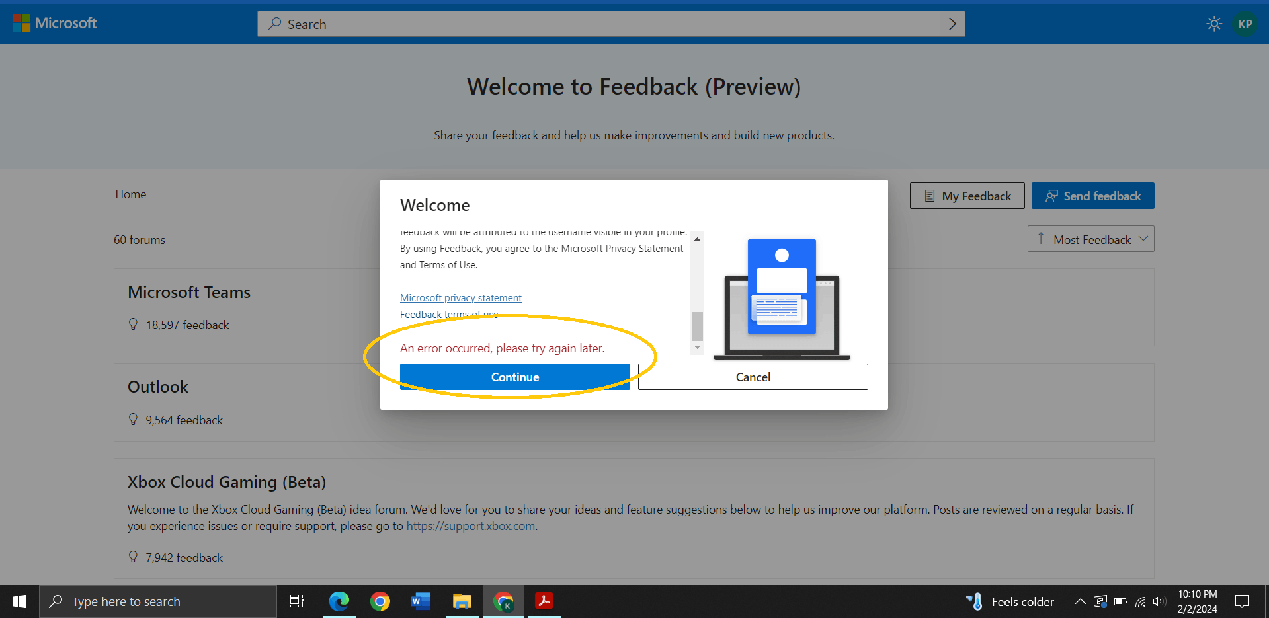Open the 'Feels colder' weather widget
The width and height of the screenshot is (1269, 618).
coord(1010,601)
